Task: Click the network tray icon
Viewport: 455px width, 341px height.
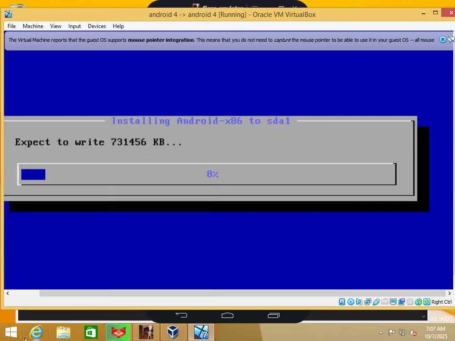Action: [402, 332]
